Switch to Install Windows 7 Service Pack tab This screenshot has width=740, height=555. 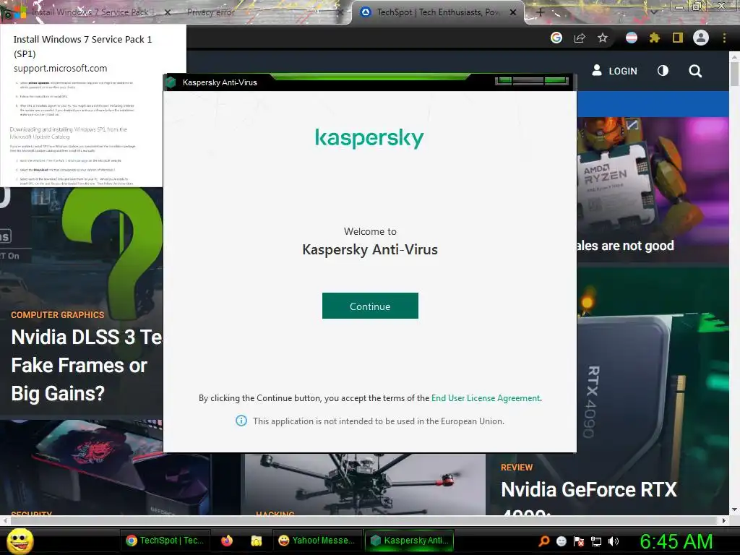click(90, 12)
